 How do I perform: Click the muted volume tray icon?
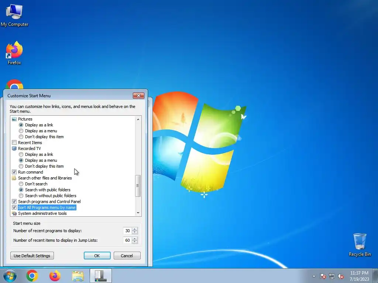pos(341,276)
